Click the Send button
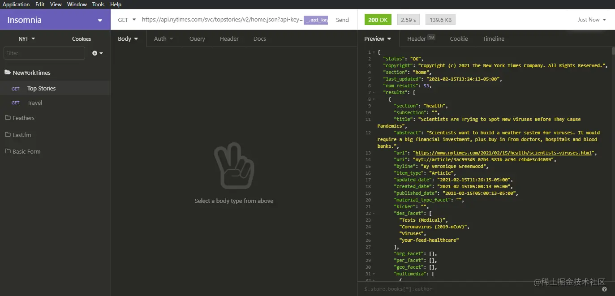The image size is (615, 296). click(x=342, y=20)
